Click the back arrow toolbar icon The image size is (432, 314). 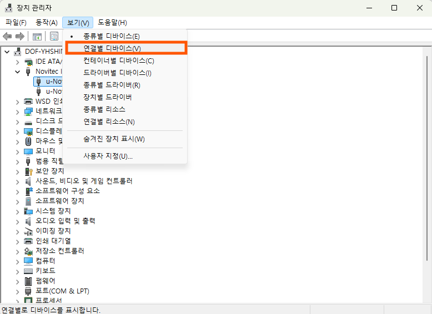point(7,37)
